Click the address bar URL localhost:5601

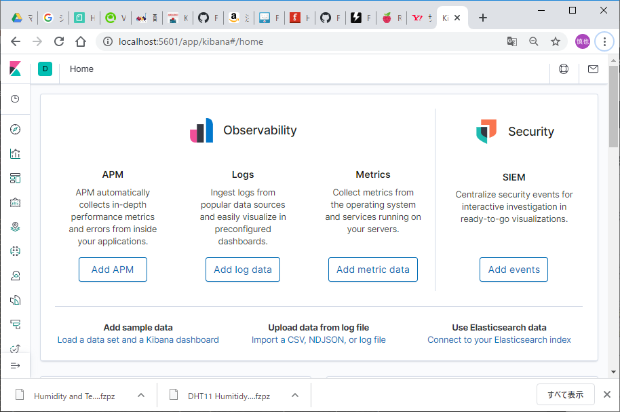coord(191,41)
